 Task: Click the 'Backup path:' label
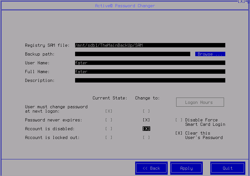point(40,54)
